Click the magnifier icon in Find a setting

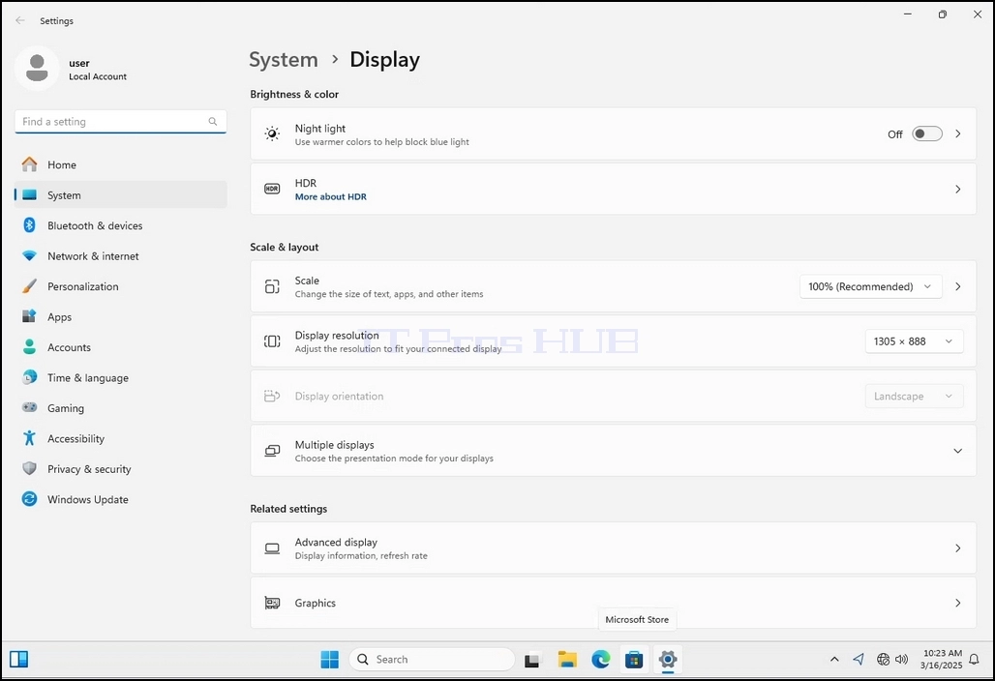(x=213, y=121)
